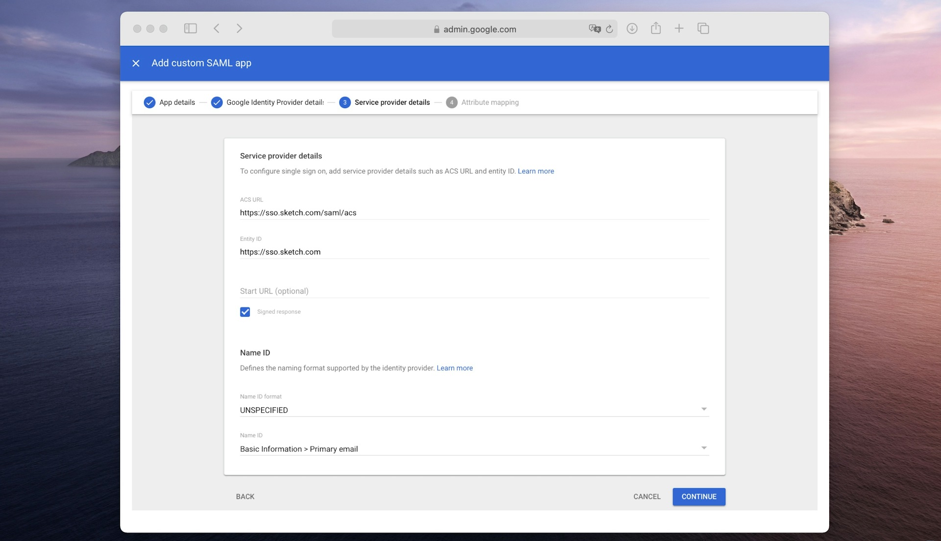941x541 pixels.
Task: Click the new tab plus icon
Action: (679, 29)
